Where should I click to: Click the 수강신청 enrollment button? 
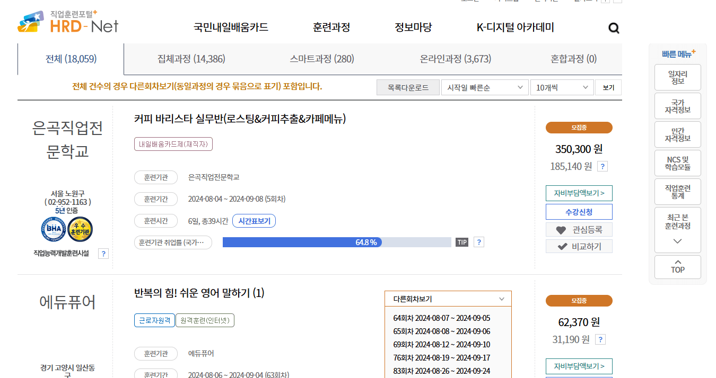coord(579,212)
